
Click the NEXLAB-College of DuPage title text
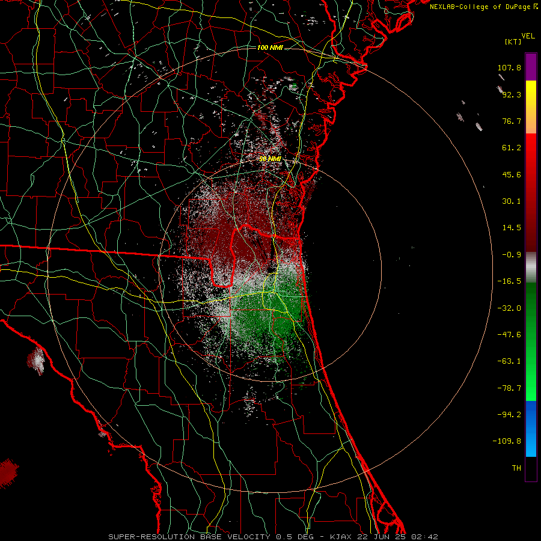[484, 7]
